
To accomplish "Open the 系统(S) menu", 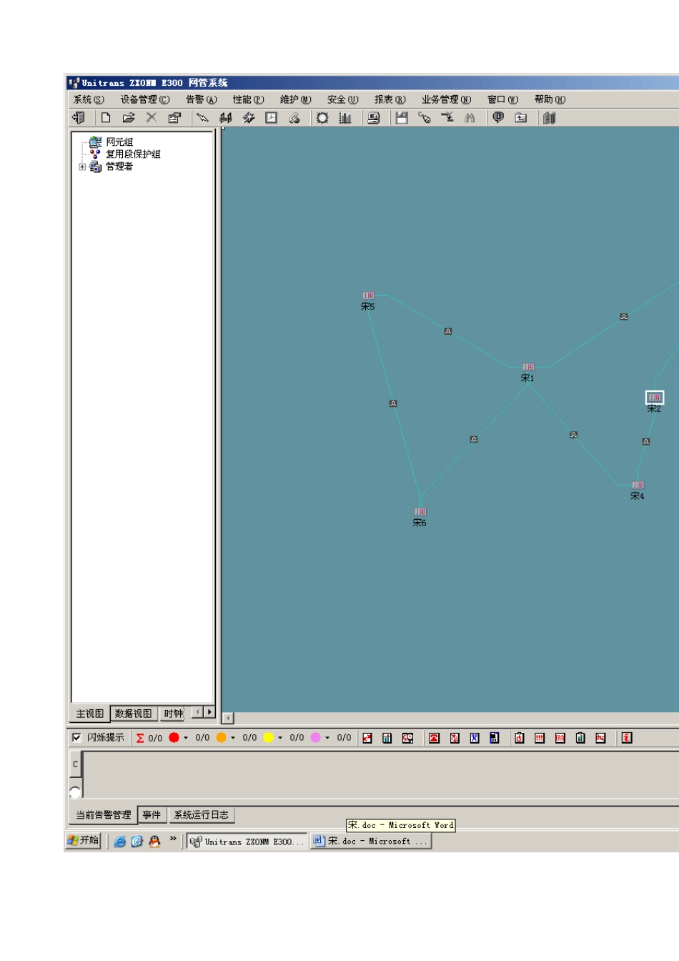I will coord(89,99).
